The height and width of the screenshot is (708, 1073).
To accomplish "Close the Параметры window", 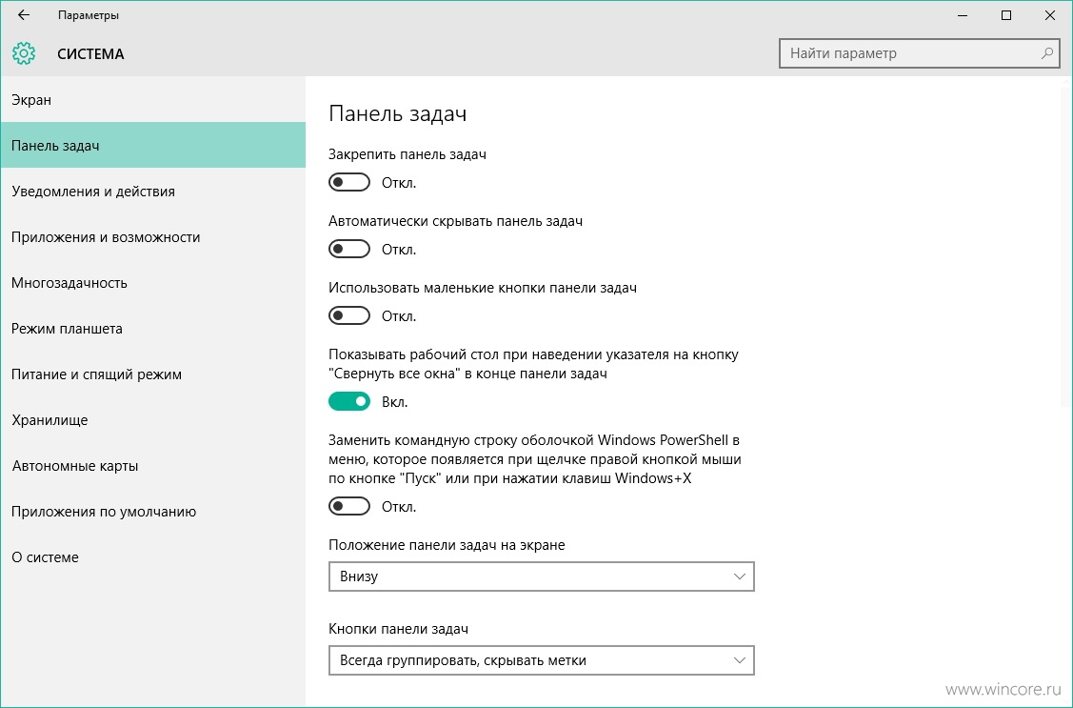I will point(1050,15).
